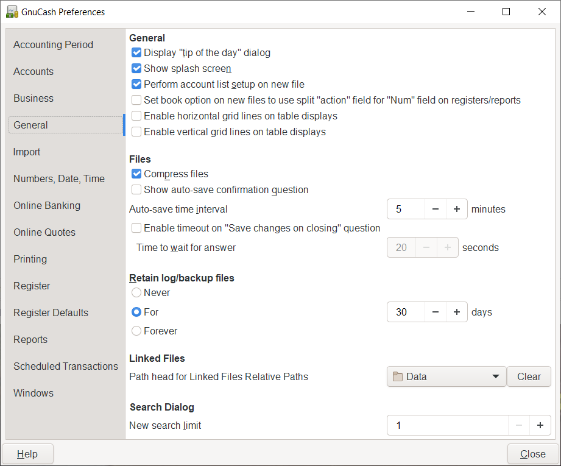This screenshot has width=561, height=466.
Task: Open the Register Defaults page
Action: [51, 312]
